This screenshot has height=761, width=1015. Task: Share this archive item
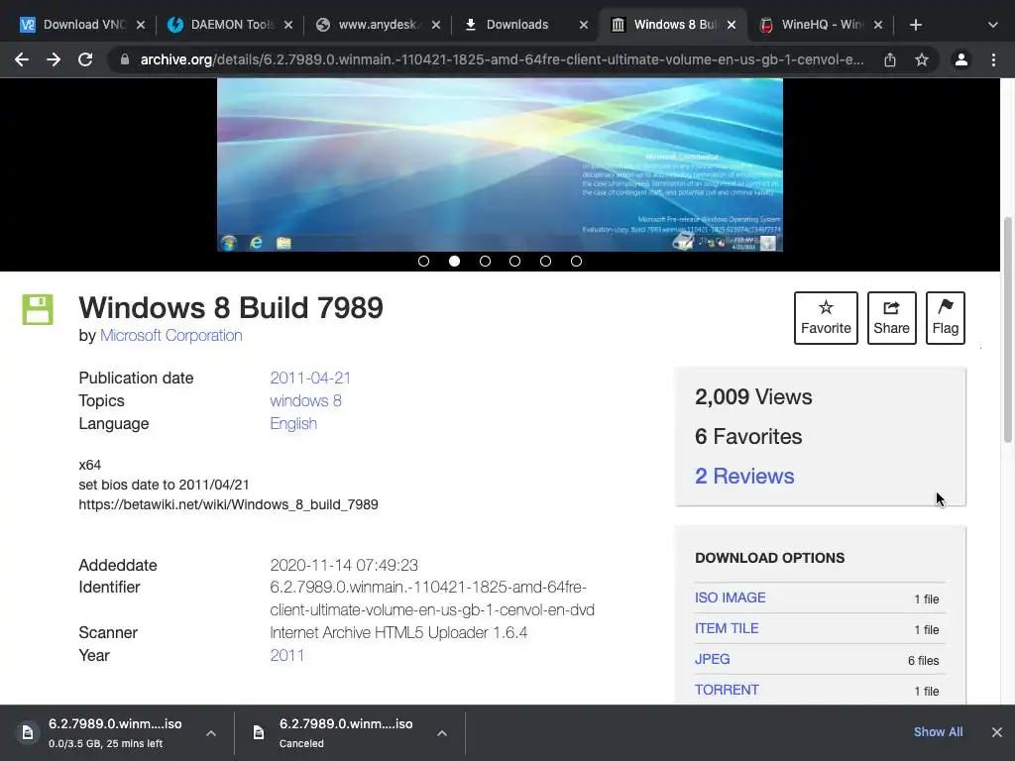click(891, 318)
